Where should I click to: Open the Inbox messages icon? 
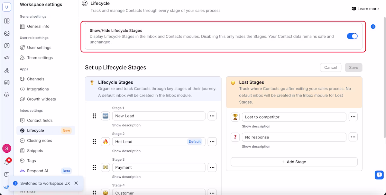(x=7, y=33)
